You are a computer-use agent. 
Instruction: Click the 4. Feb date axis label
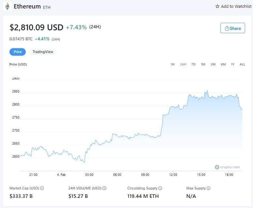(61, 175)
